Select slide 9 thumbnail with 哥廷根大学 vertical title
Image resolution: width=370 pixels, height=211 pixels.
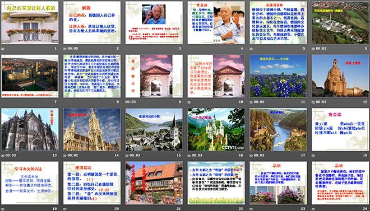pyautogui.click(x=154, y=76)
